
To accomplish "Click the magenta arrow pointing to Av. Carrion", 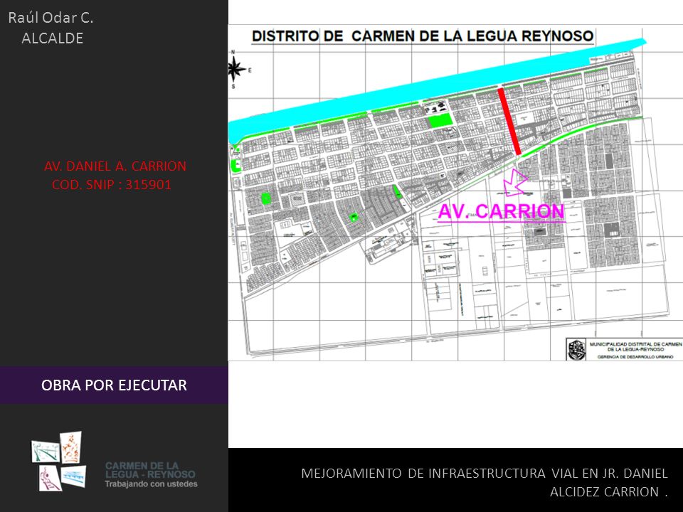I will pos(515,183).
